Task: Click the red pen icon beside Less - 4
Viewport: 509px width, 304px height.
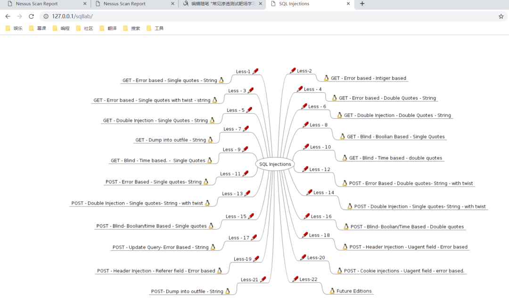Action: point(300,89)
